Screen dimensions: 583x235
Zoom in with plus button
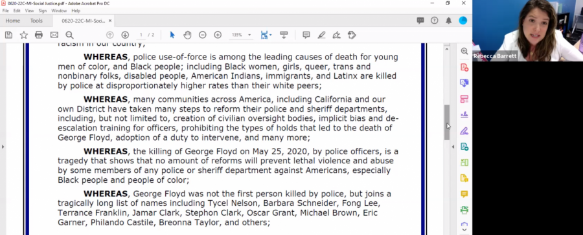point(218,36)
